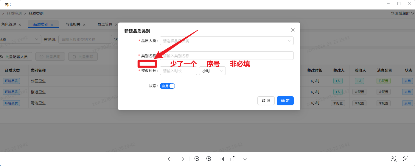415x166 pixels.
Task: Click the 类别名称 column header
Action: tap(38, 70)
